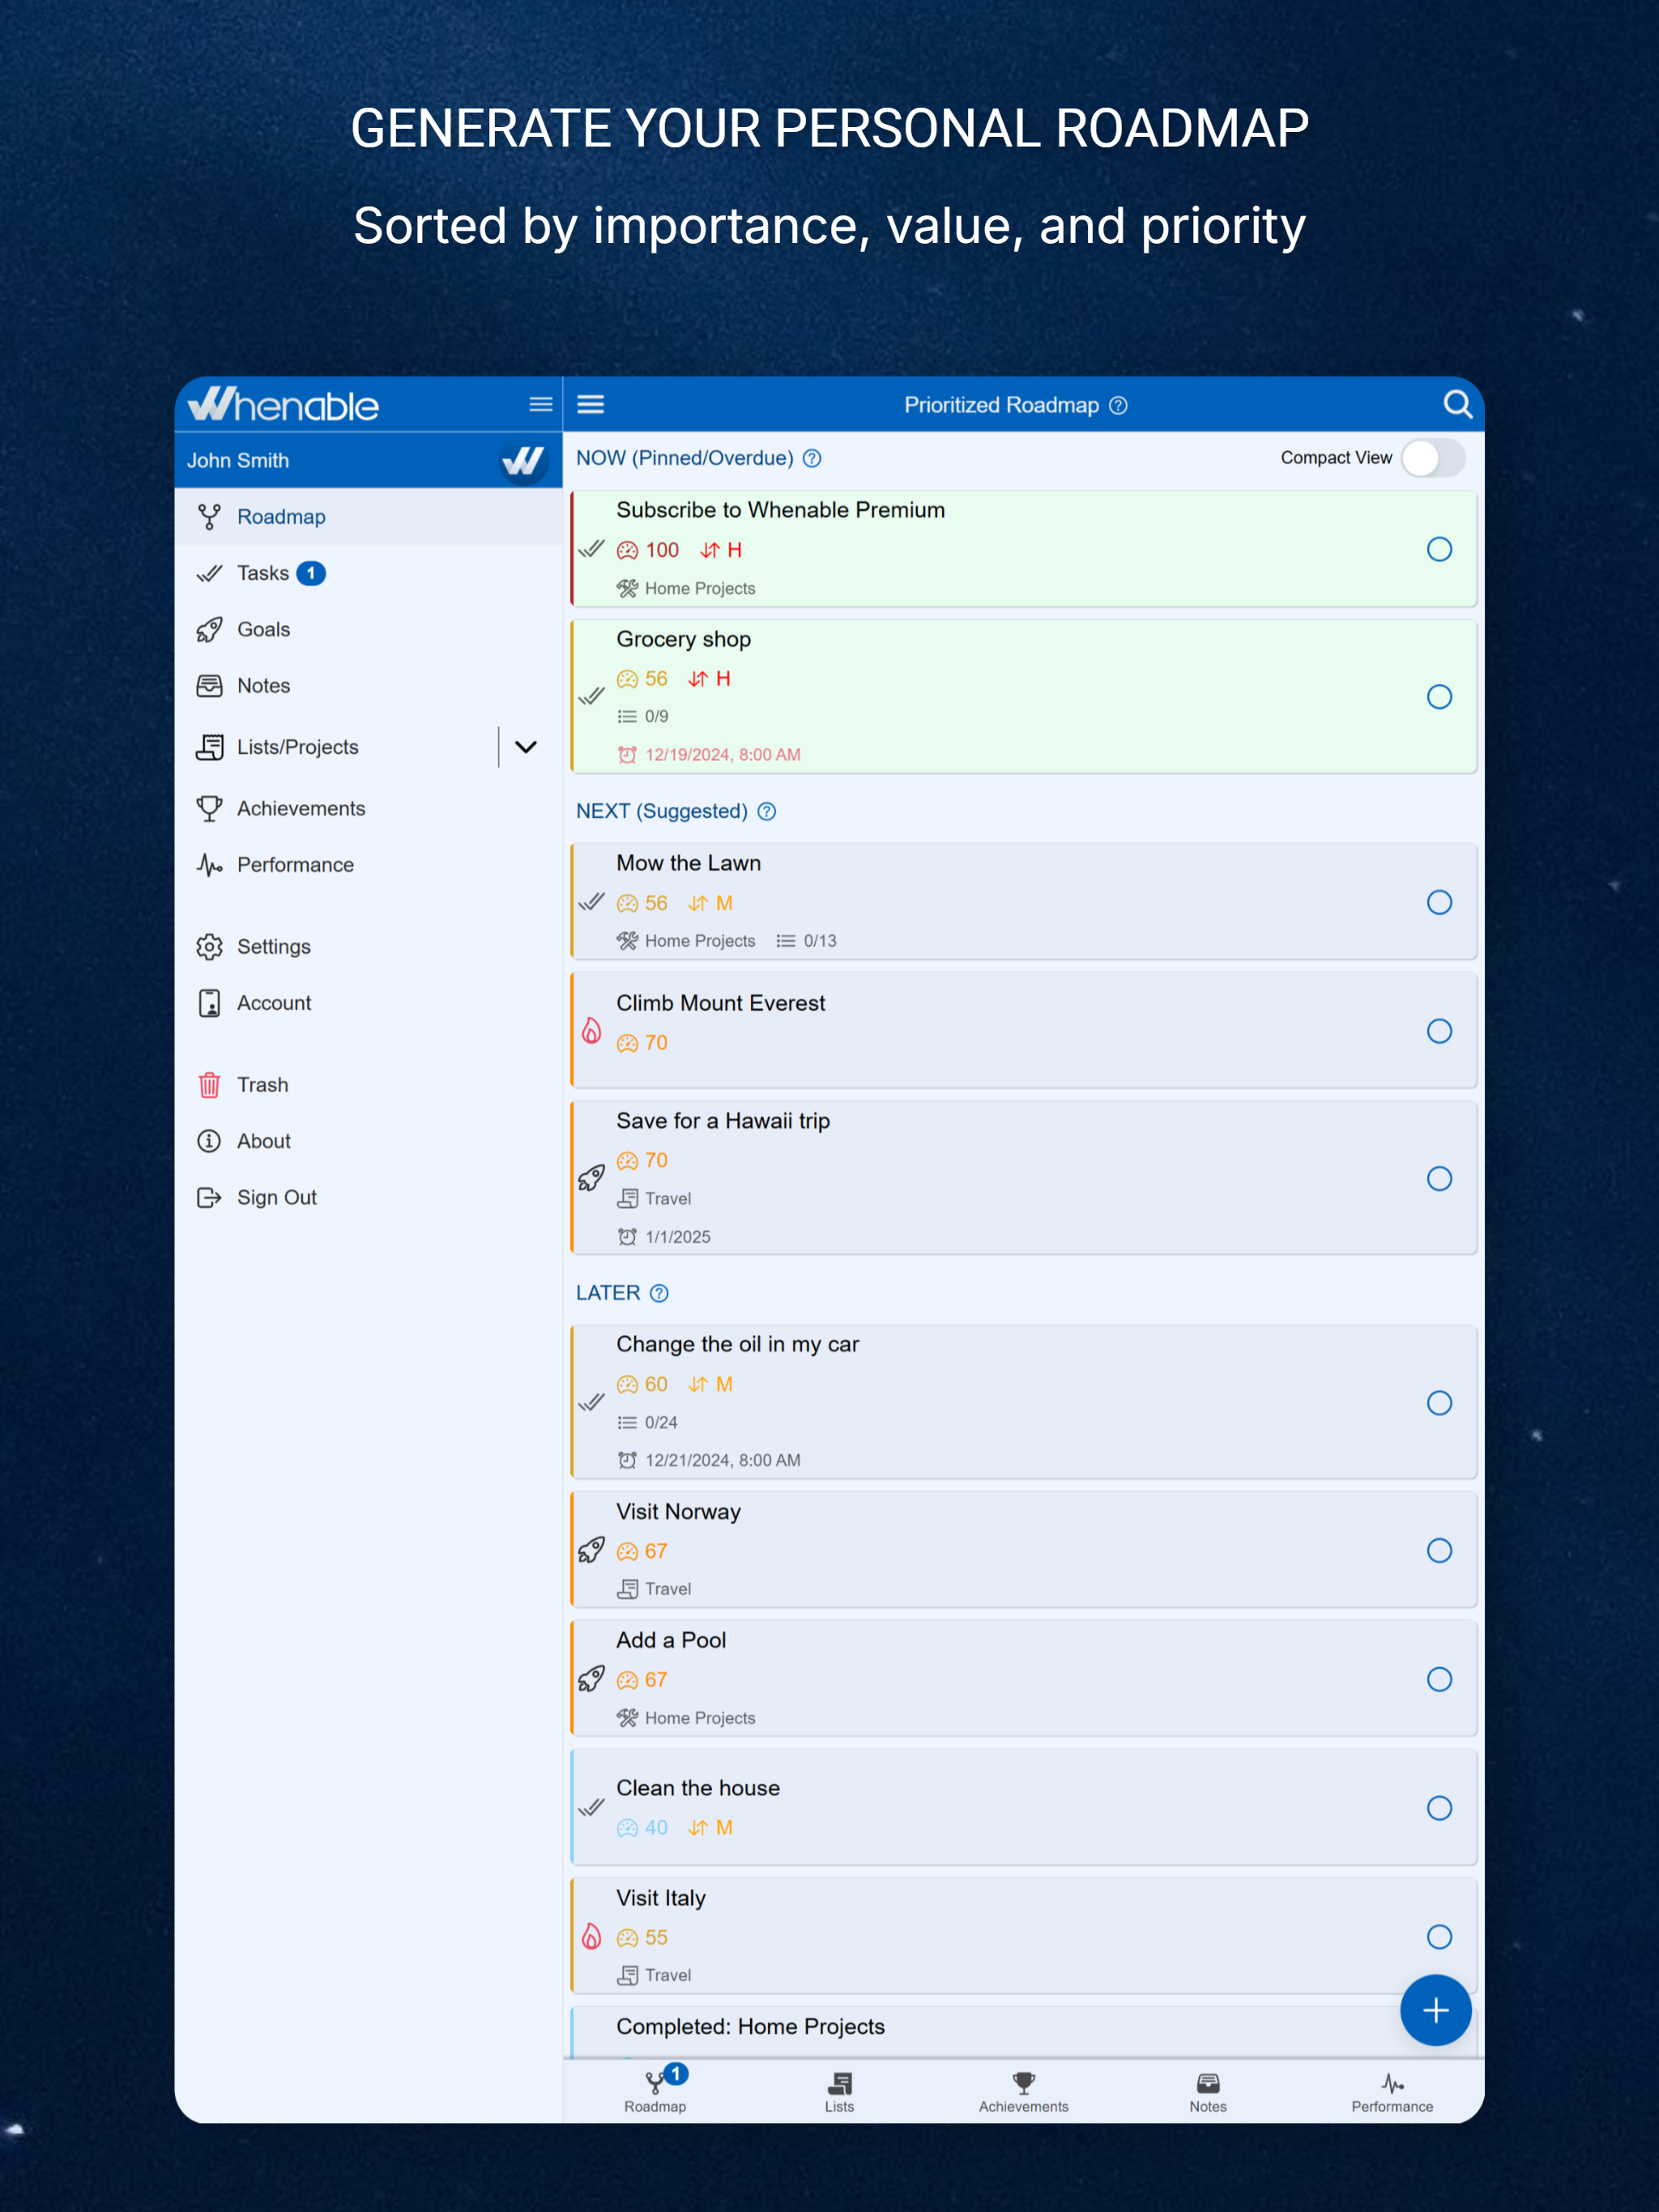Show help for NEXT (Suggested) section

tap(766, 811)
